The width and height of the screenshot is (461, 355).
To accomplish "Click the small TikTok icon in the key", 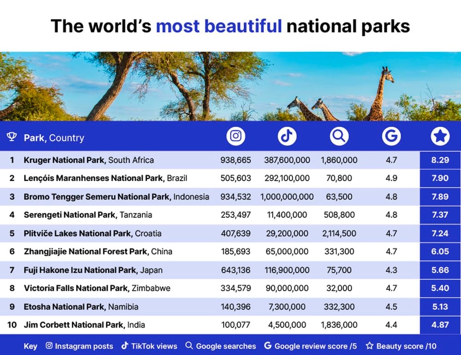I will 124,346.
